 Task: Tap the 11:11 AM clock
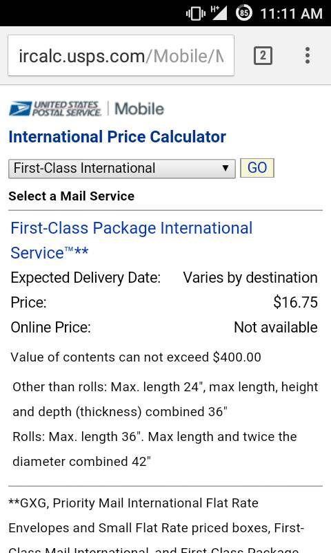pyautogui.click(x=291, y=14)
